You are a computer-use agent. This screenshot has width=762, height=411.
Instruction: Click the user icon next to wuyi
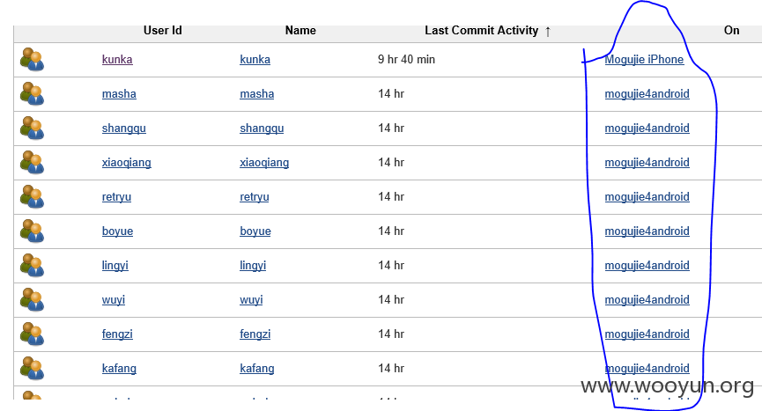[32, 300]
